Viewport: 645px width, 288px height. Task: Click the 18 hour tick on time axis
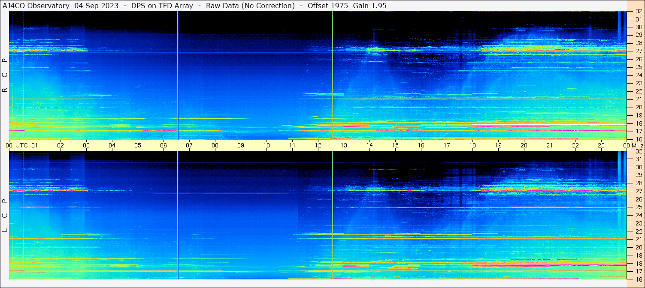pyautogui.click(x=472, y=145)
